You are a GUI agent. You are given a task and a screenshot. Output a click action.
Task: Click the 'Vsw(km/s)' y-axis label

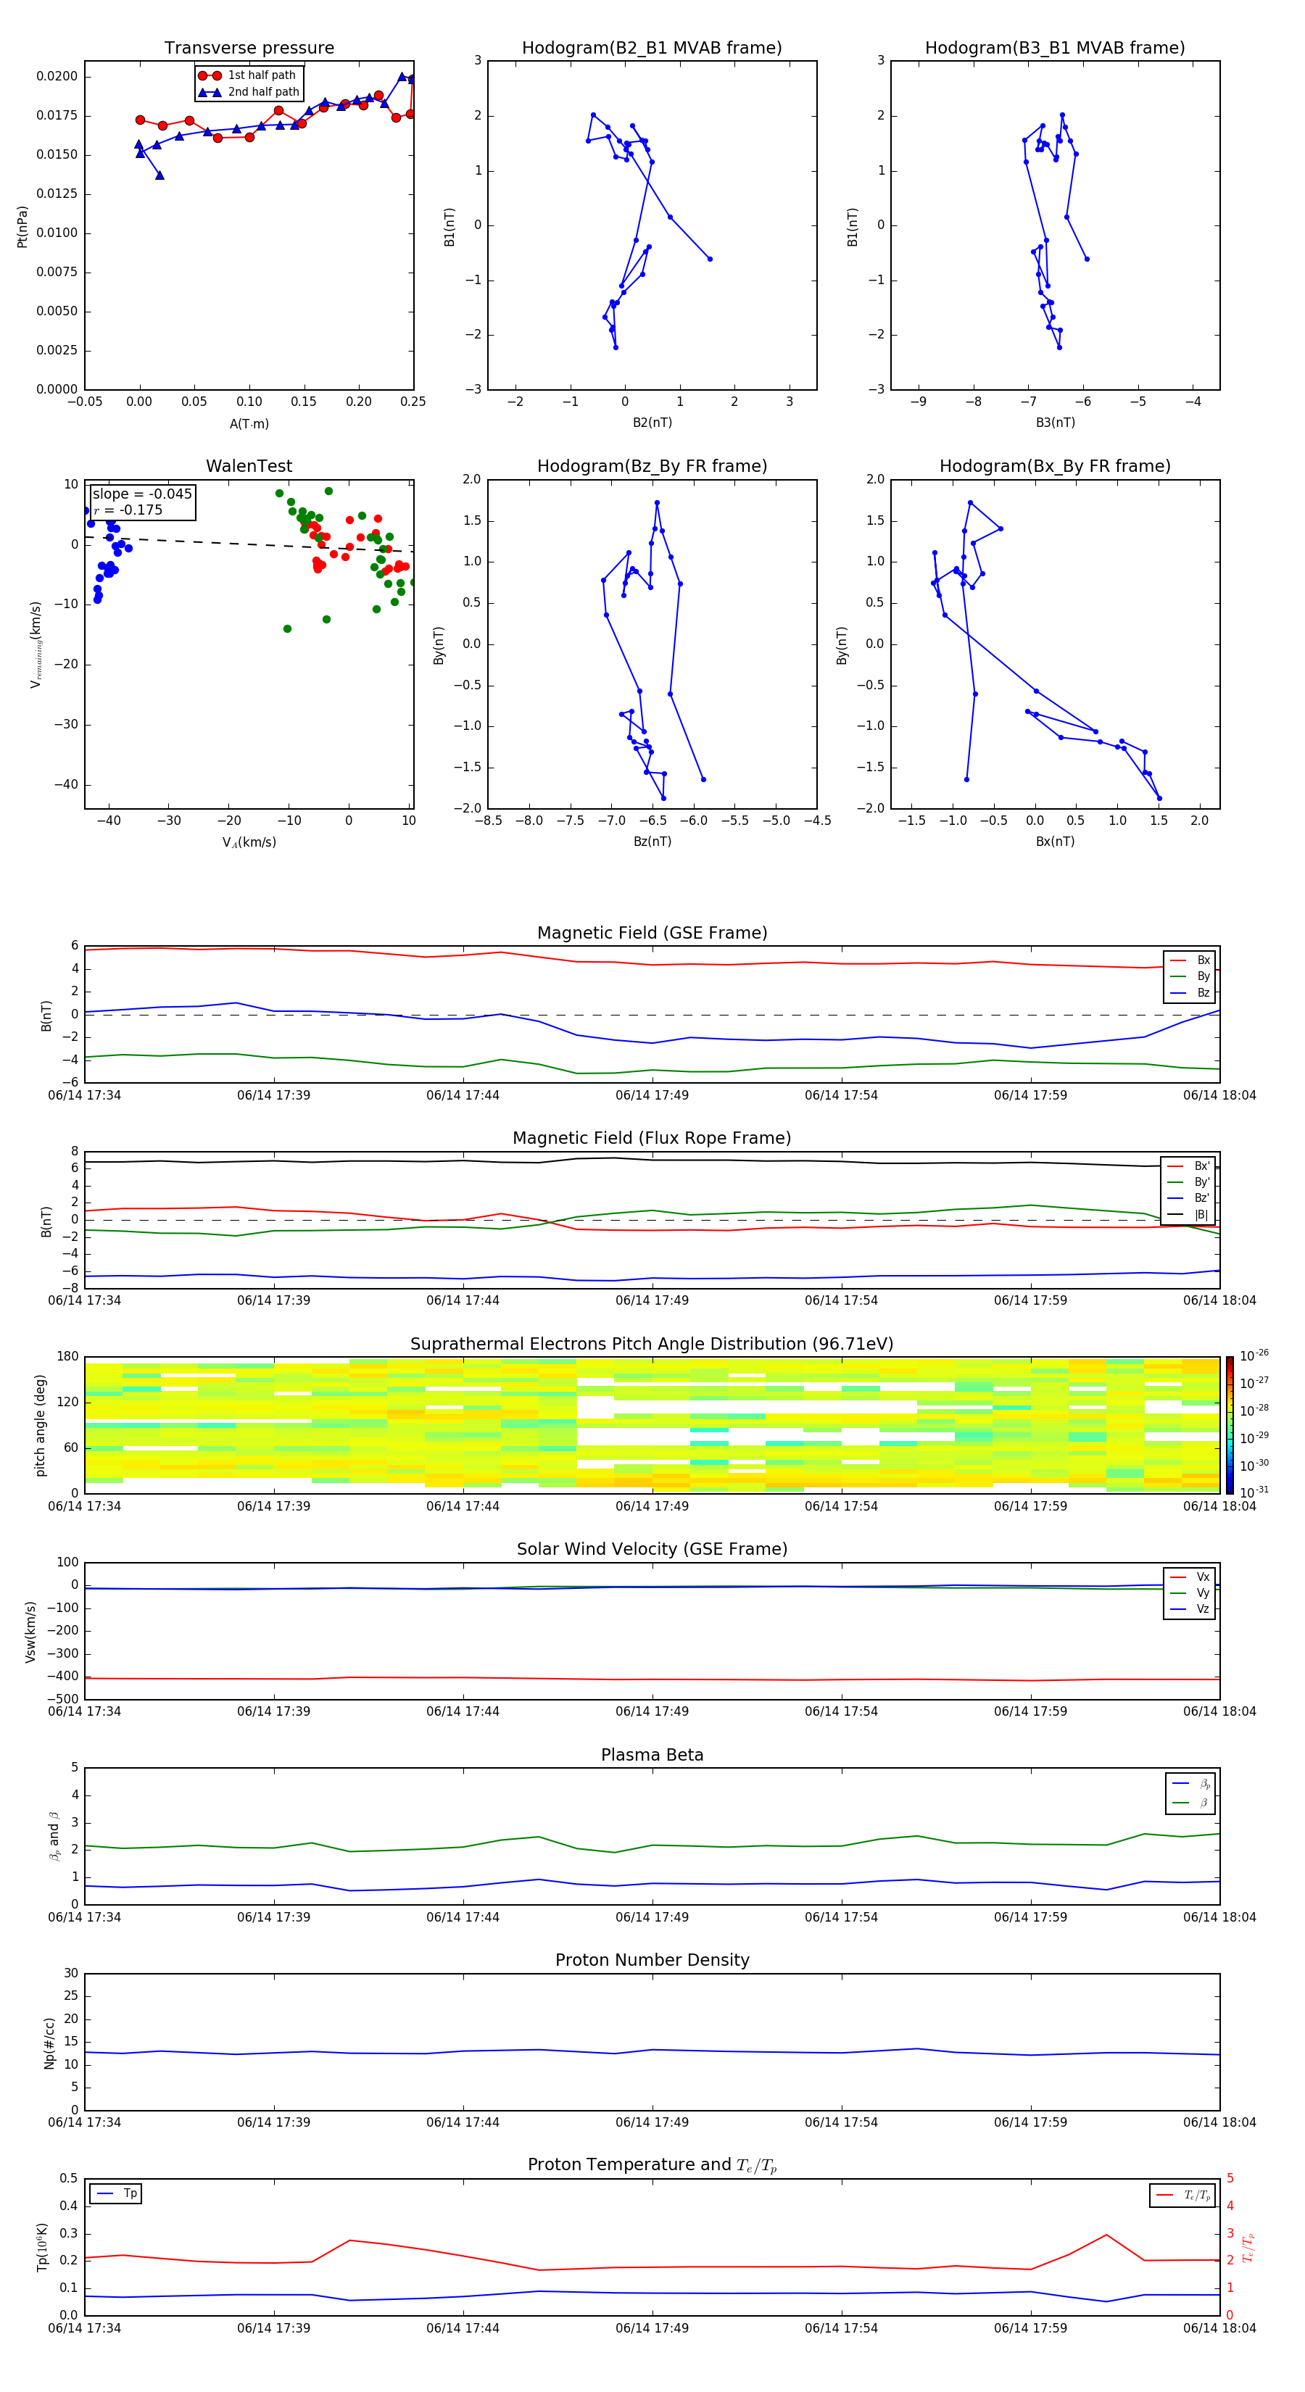tap(30, 1632)
